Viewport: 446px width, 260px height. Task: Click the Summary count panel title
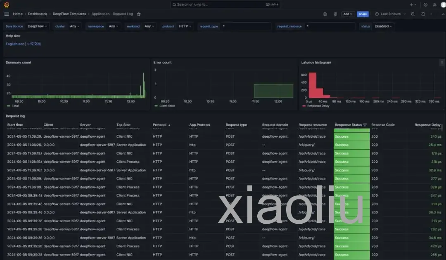pyautogui.click(x=19, y=63)
